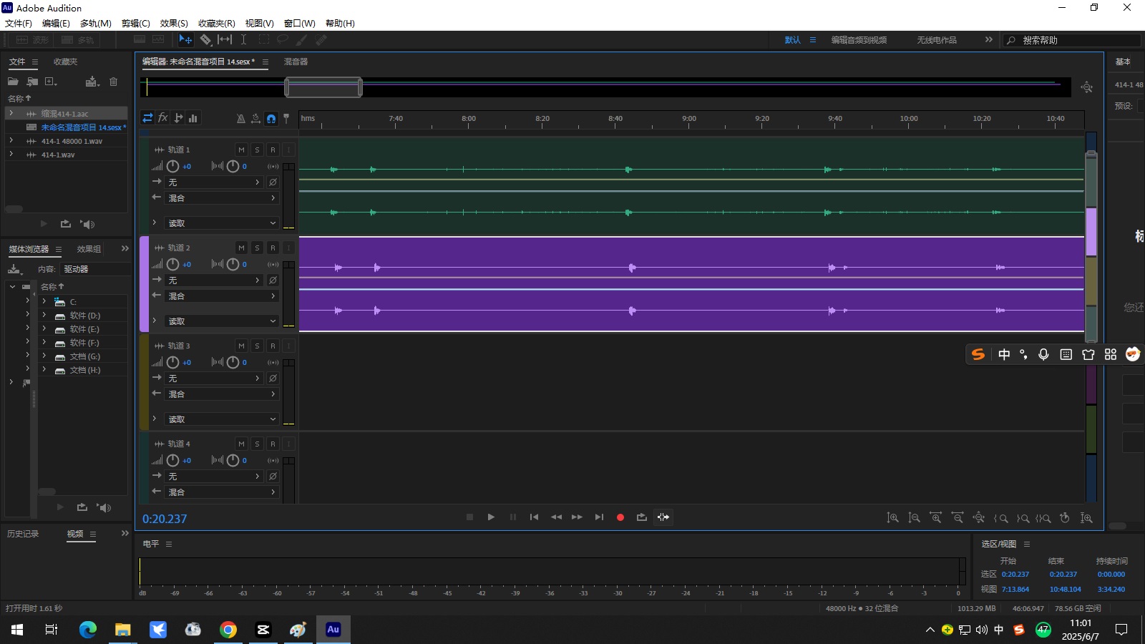Mute track 轨道 1
Screen dimensions: 1145x644
point(241,150)
